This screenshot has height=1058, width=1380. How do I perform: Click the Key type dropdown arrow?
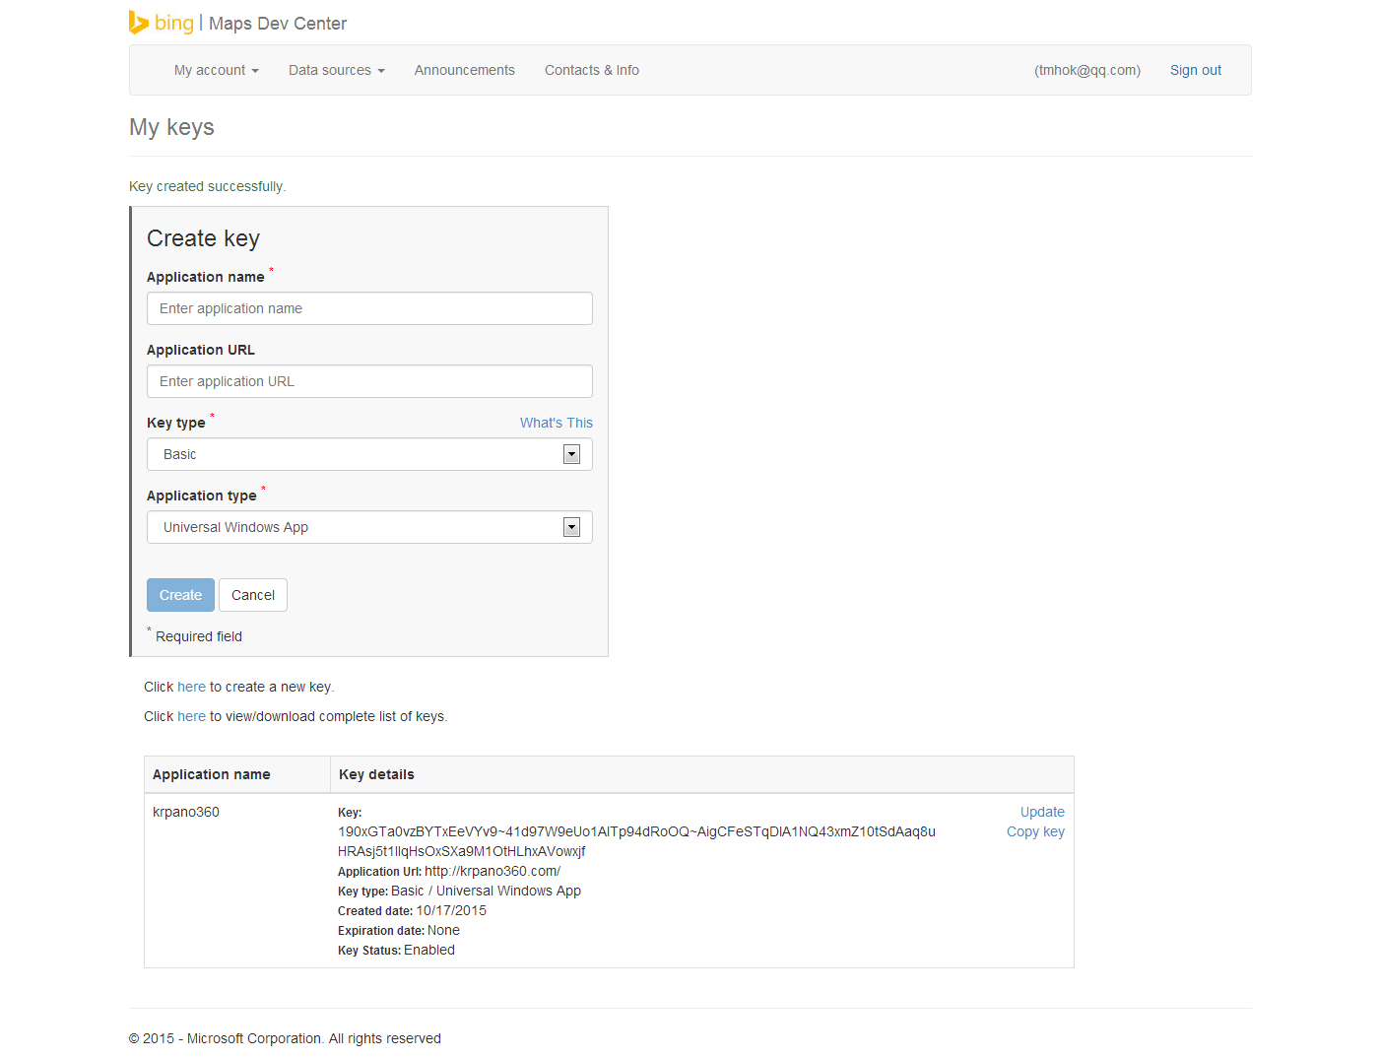(x=571, y=454)
